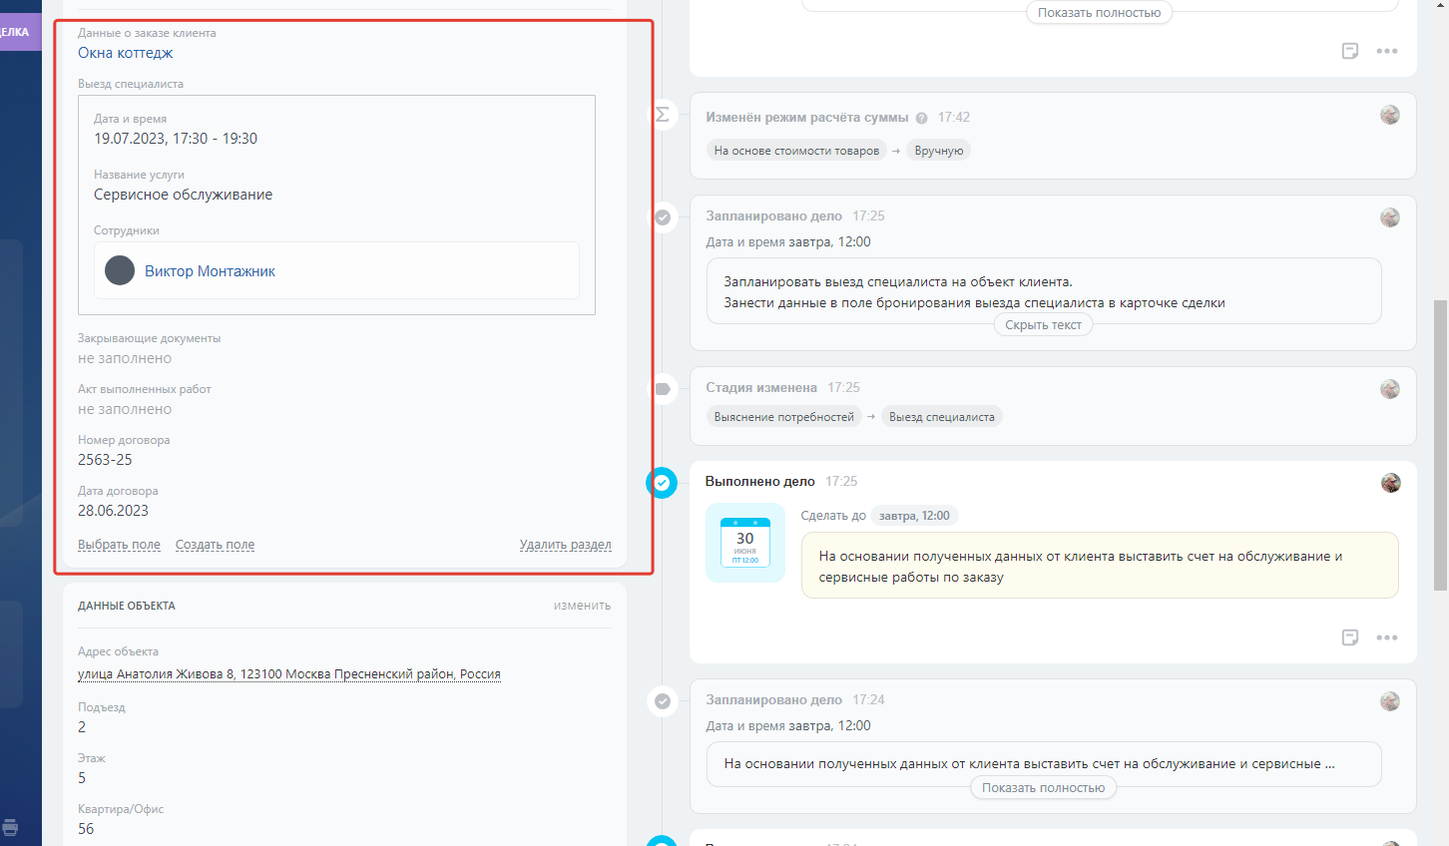The image size is (1449, 846).
Task: Click the Удалить раздел link
Action: (x=565, y=545)
